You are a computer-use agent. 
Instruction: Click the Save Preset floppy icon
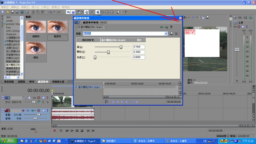click(171, 34)
